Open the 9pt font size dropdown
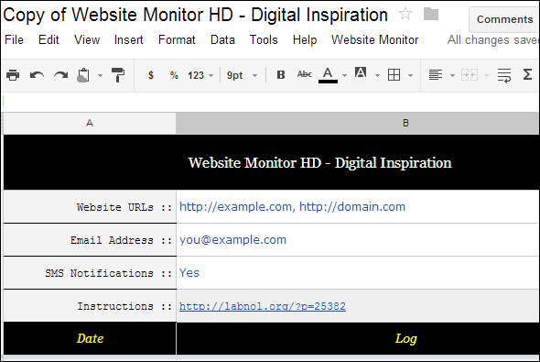Viewport: 540px width, 362px height. click(242, 75)
